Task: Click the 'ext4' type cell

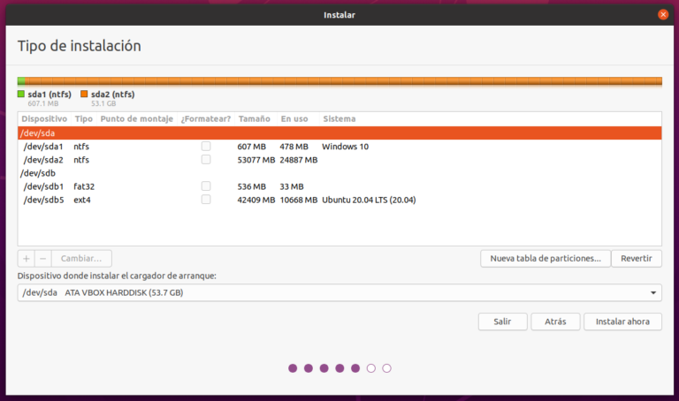Action: coord(82,200)
